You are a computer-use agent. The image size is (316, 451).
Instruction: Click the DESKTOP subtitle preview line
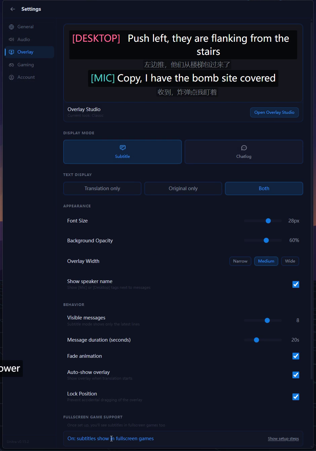tap(183, 45)
